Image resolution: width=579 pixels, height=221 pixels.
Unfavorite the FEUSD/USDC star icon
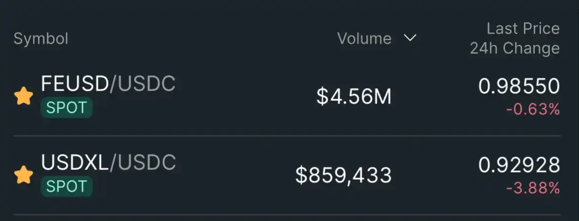click(x=23, y=96)
